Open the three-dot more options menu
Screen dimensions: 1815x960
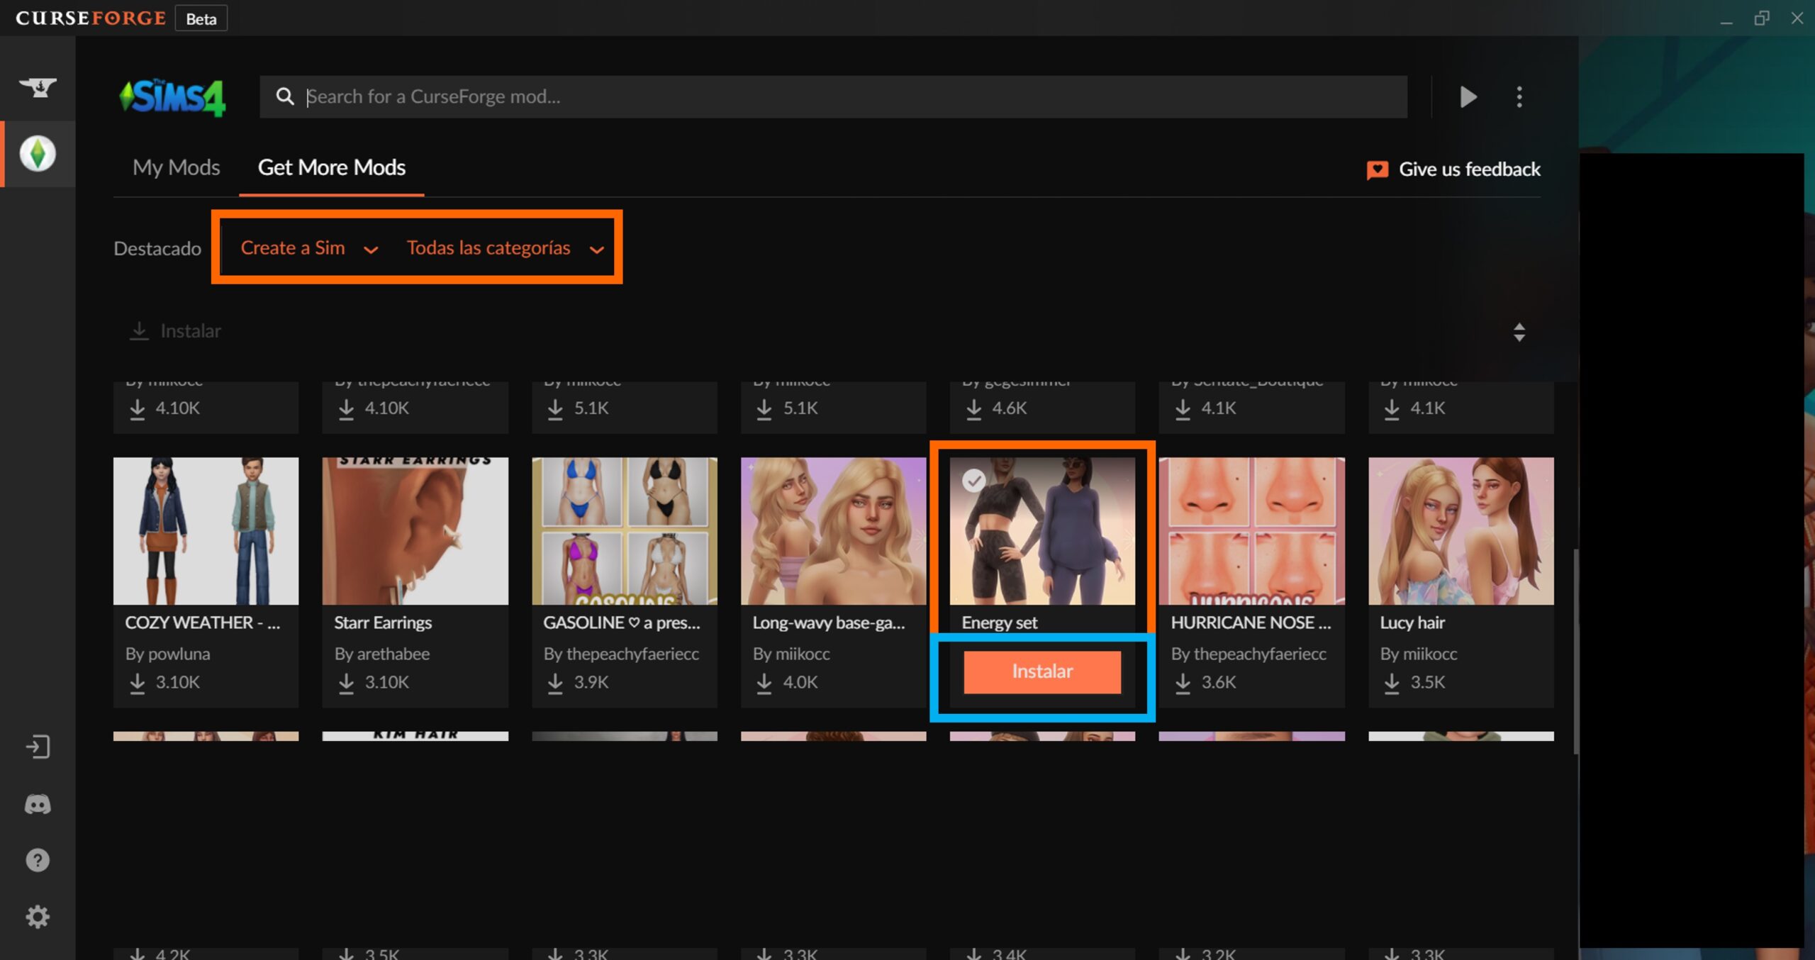[x=1519, y=97]
